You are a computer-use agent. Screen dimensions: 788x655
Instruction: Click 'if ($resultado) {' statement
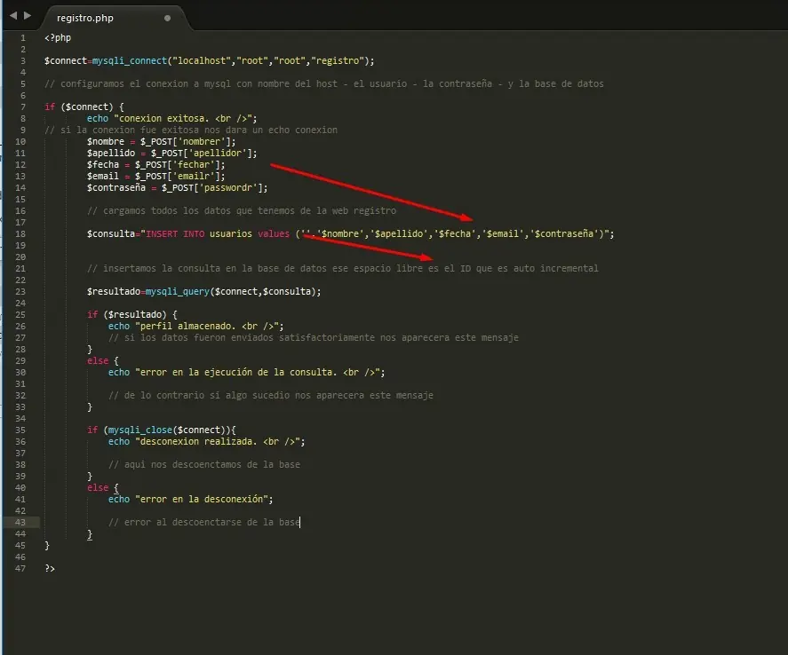(132, 315)
